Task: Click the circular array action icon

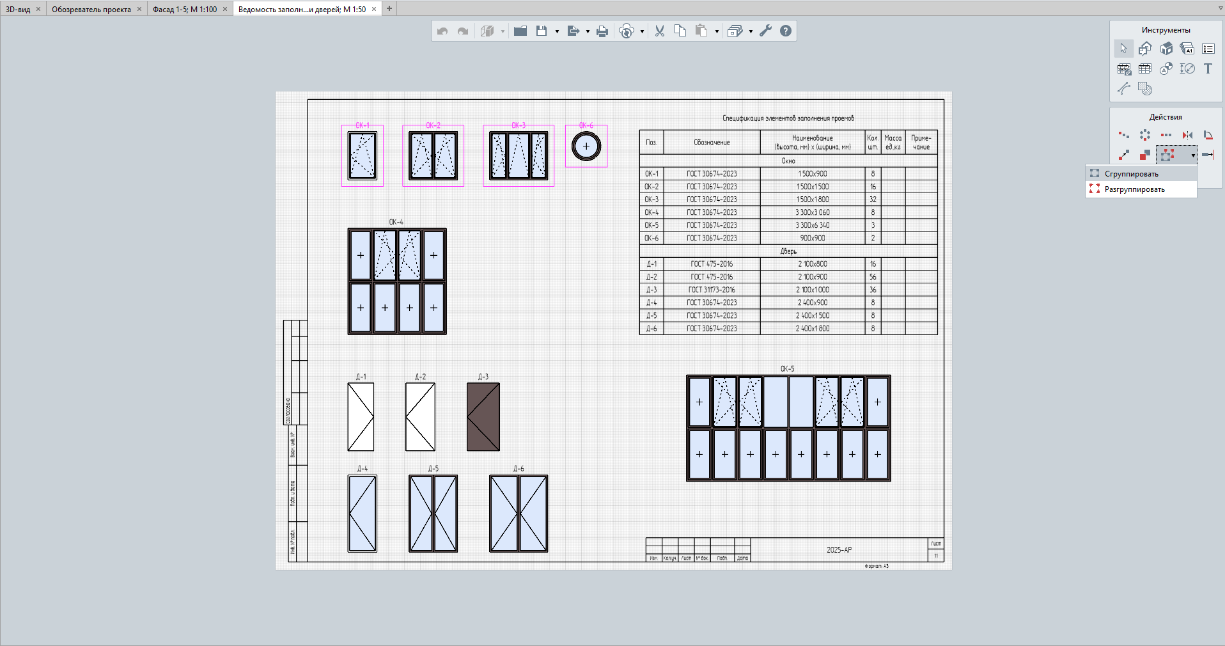Action: (x=1145, y=135)
